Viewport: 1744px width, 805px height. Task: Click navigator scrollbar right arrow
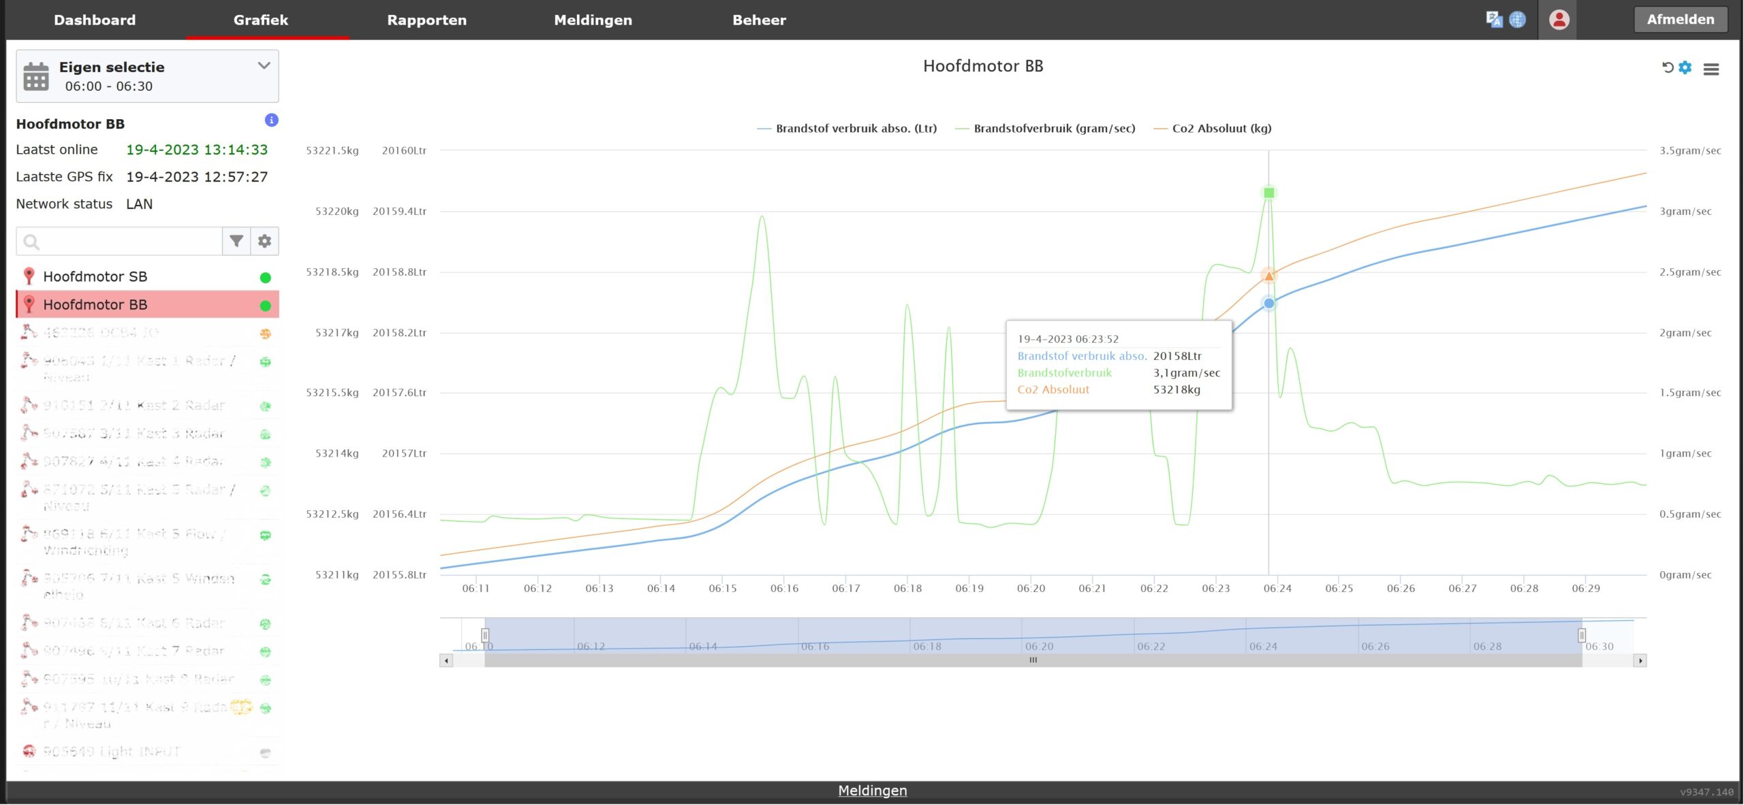(x=1640, y=660)
